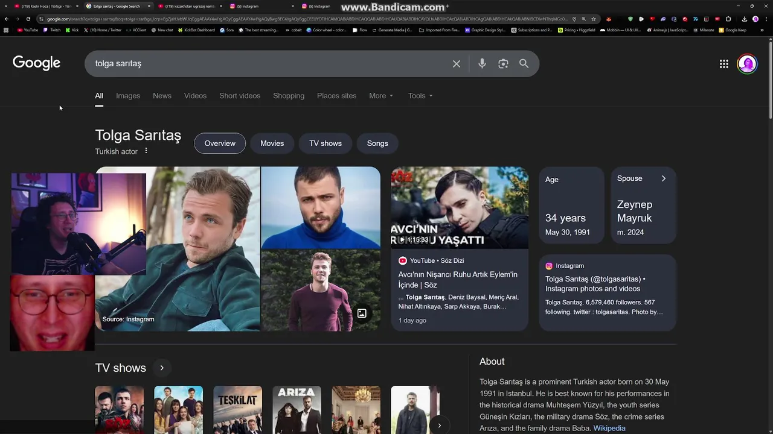
Task: Open the three-dot options beside Turkish actor
Action: [146, 151]
